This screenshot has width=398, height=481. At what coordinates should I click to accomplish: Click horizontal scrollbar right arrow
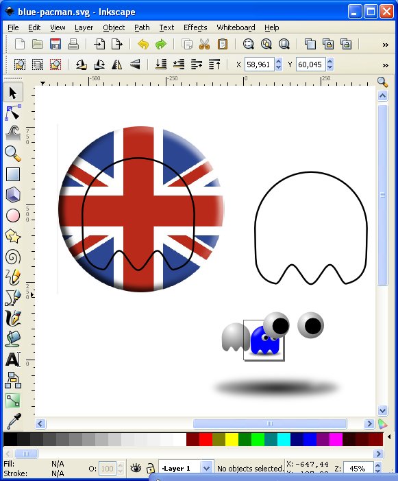(x=369, y=423)
